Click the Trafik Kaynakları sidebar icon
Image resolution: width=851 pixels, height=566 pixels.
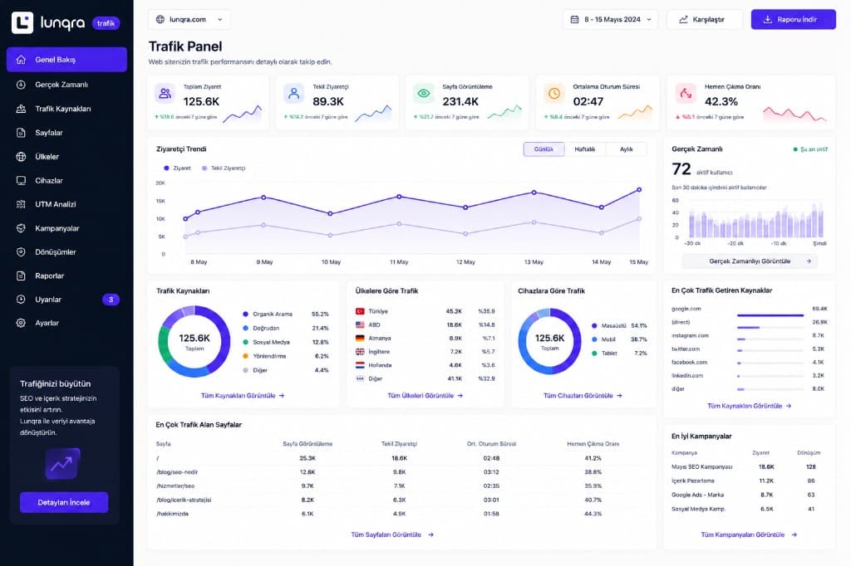coord(21,109)
